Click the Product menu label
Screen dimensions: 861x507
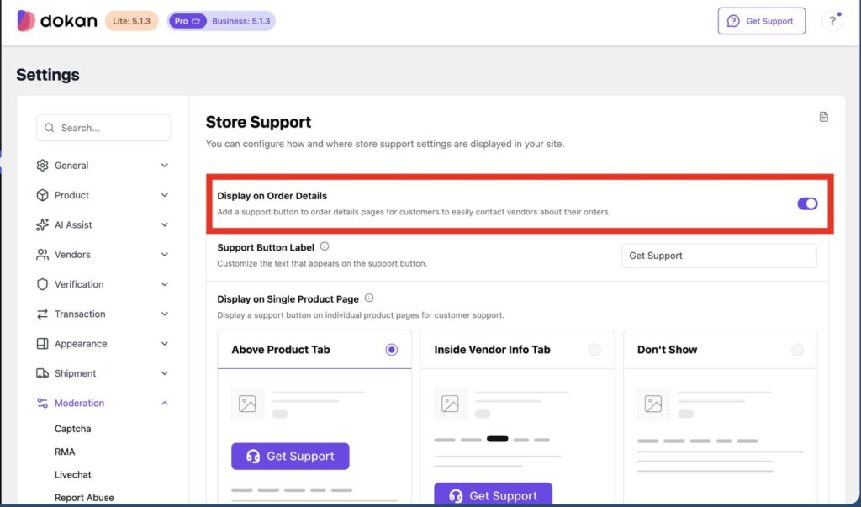pos(71,195)
